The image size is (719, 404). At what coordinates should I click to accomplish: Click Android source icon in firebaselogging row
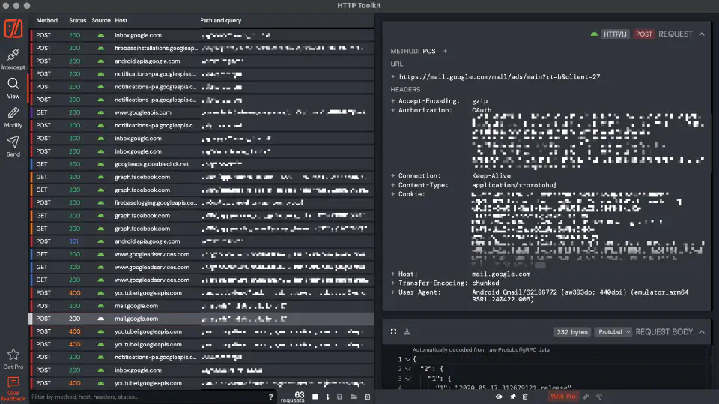coord(101,202)
